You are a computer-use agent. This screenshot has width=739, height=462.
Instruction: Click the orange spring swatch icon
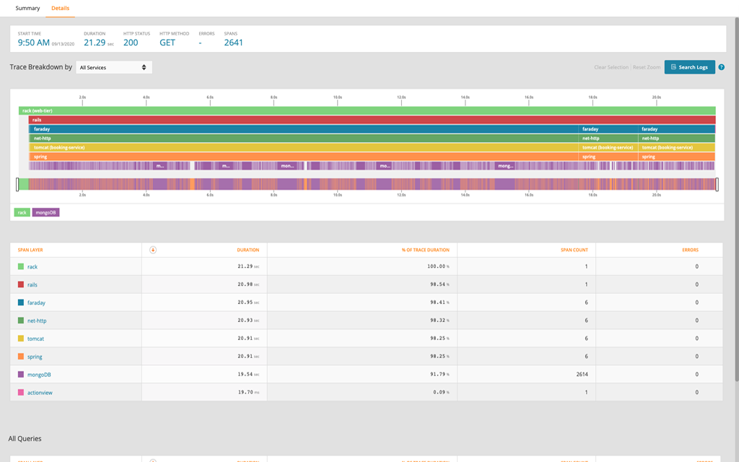(21, 356)
